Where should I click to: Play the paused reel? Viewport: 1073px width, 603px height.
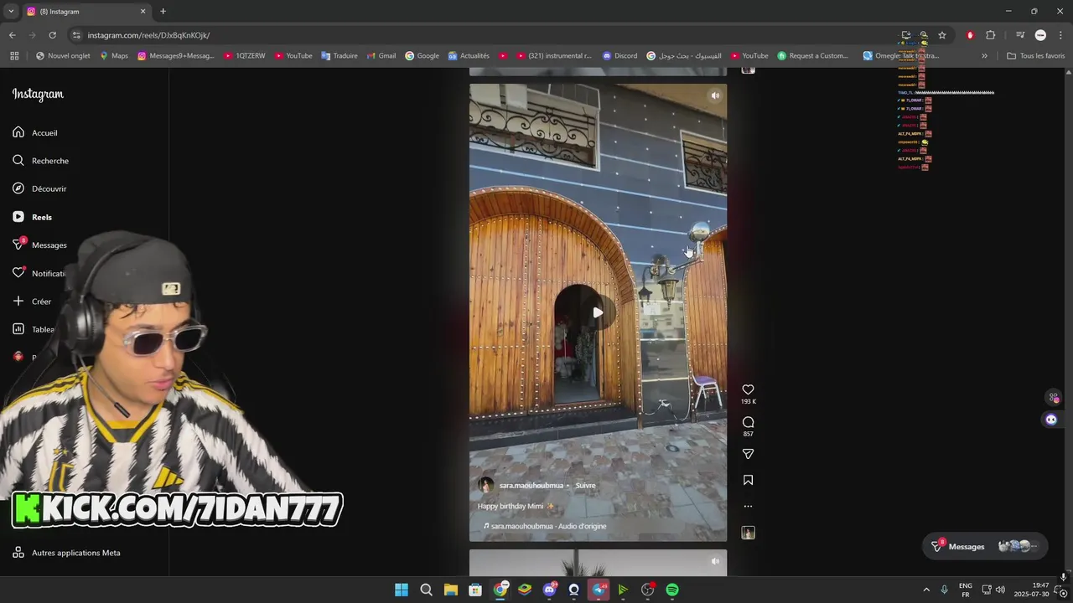tap(598, 312)
